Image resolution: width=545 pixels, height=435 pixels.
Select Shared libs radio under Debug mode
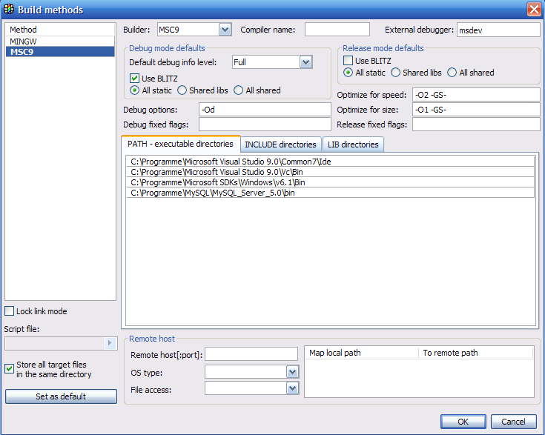(182, 90)
